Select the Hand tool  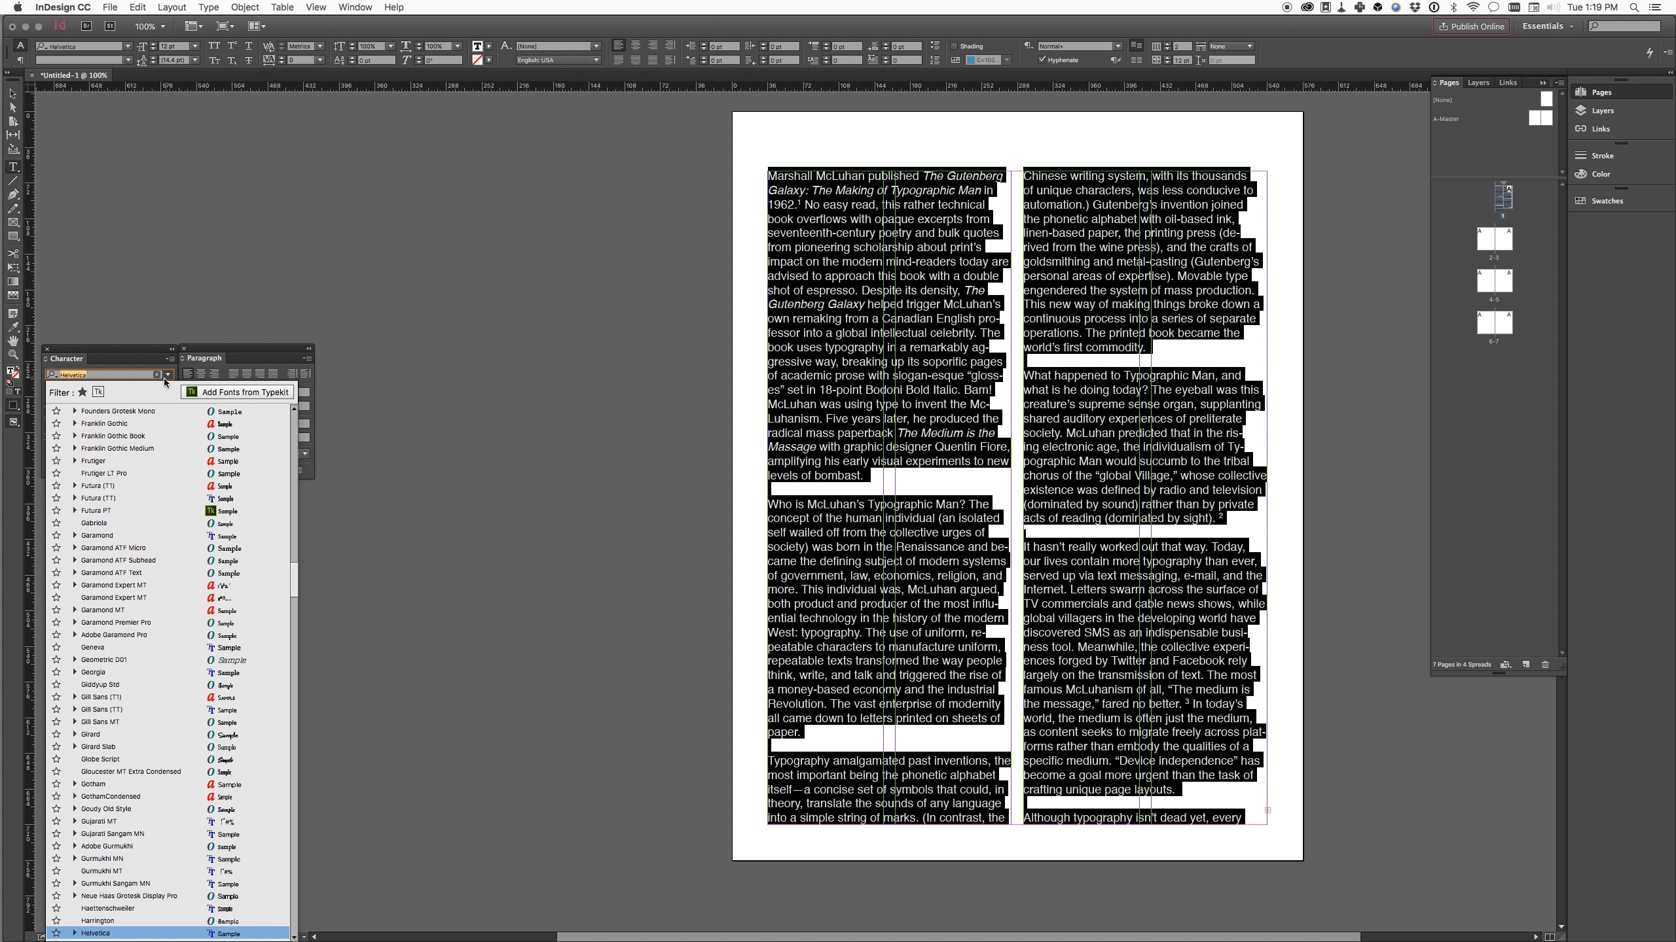(13, 340)
